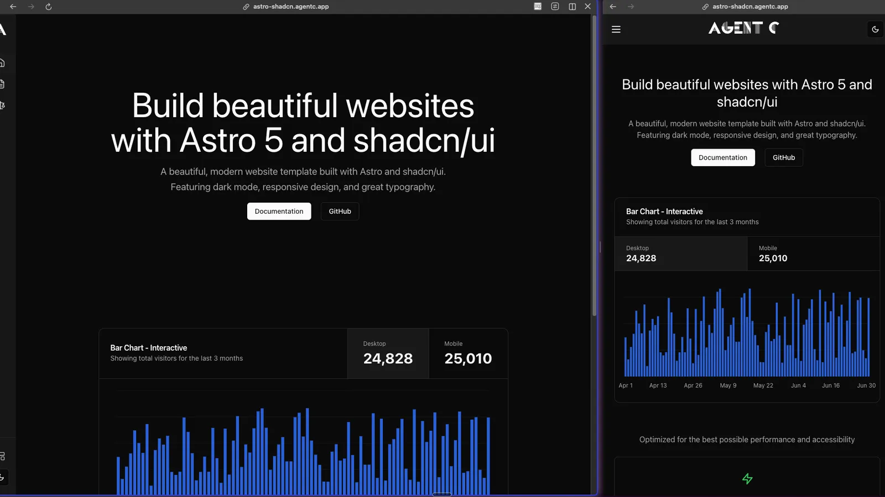Click the green lightning bolt icon in right pane
Screen dimensions: 885x497
747,479
